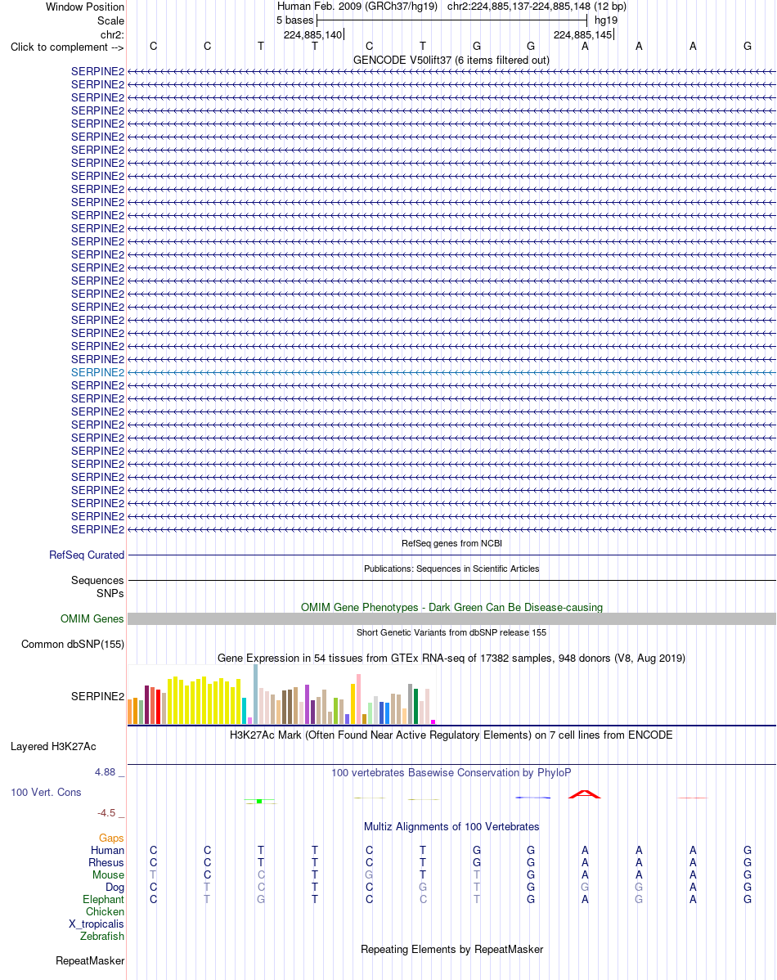This screenshot has width=777, height=980.
Task: Click the tallest light-blue bar in GTEx chart
Action: click(256, 695)
